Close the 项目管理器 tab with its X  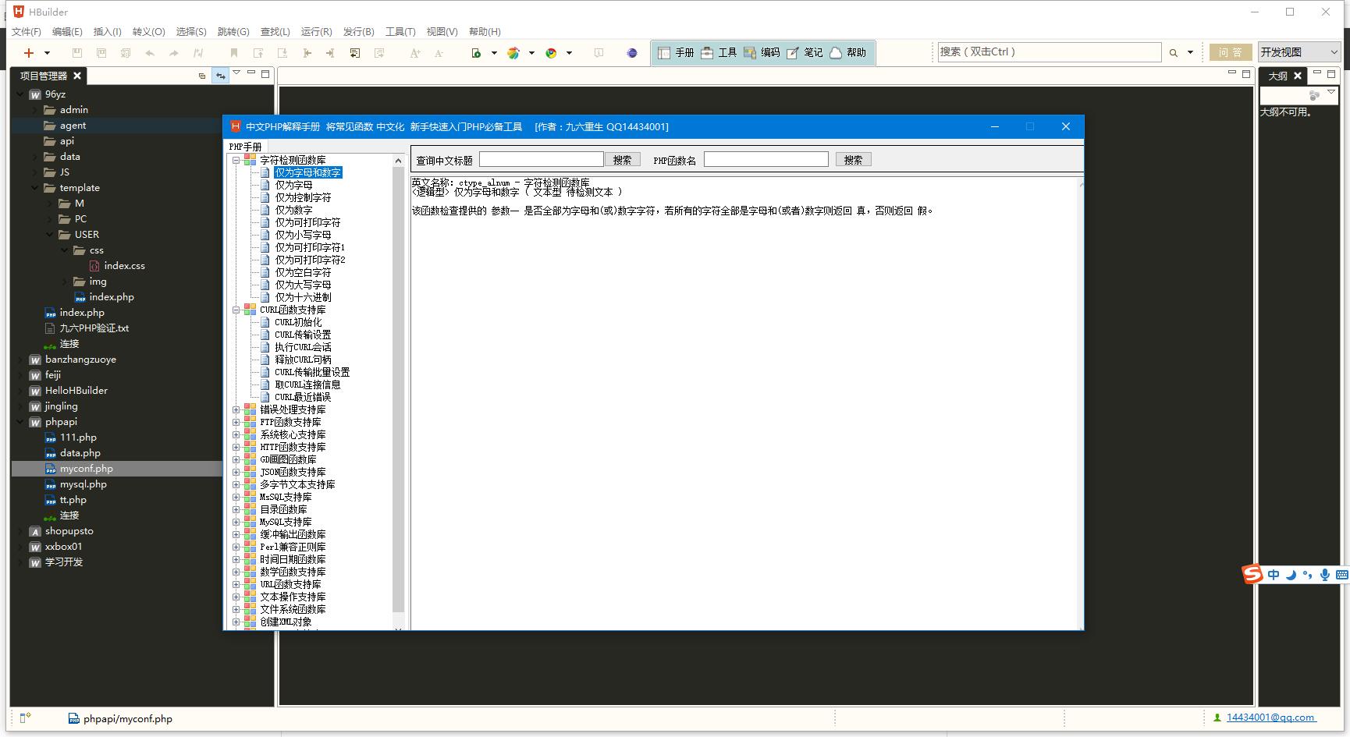point(77,76)
